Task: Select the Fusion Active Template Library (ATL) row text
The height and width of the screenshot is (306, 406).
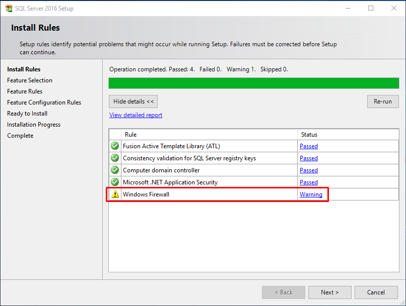Action: click(x=171, y=146)
